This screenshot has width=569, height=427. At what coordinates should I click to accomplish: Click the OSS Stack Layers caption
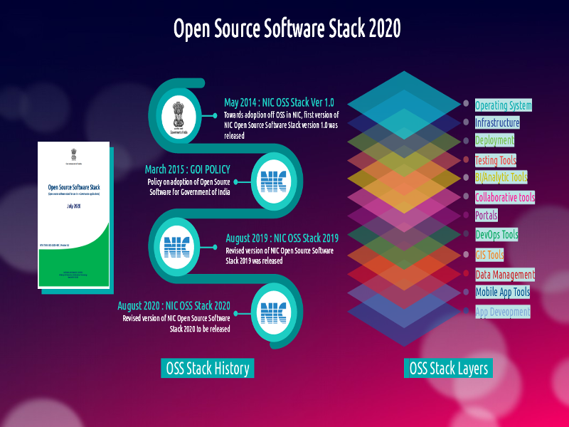pyautogui.click(x=448, y=368)
